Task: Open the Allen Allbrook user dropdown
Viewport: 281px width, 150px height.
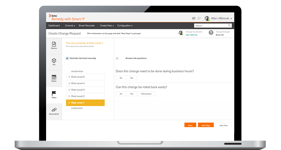Action: [x=219, y=18]
